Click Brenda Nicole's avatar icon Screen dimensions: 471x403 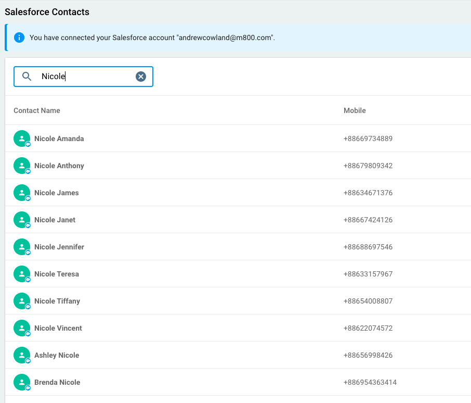point(21,382)
